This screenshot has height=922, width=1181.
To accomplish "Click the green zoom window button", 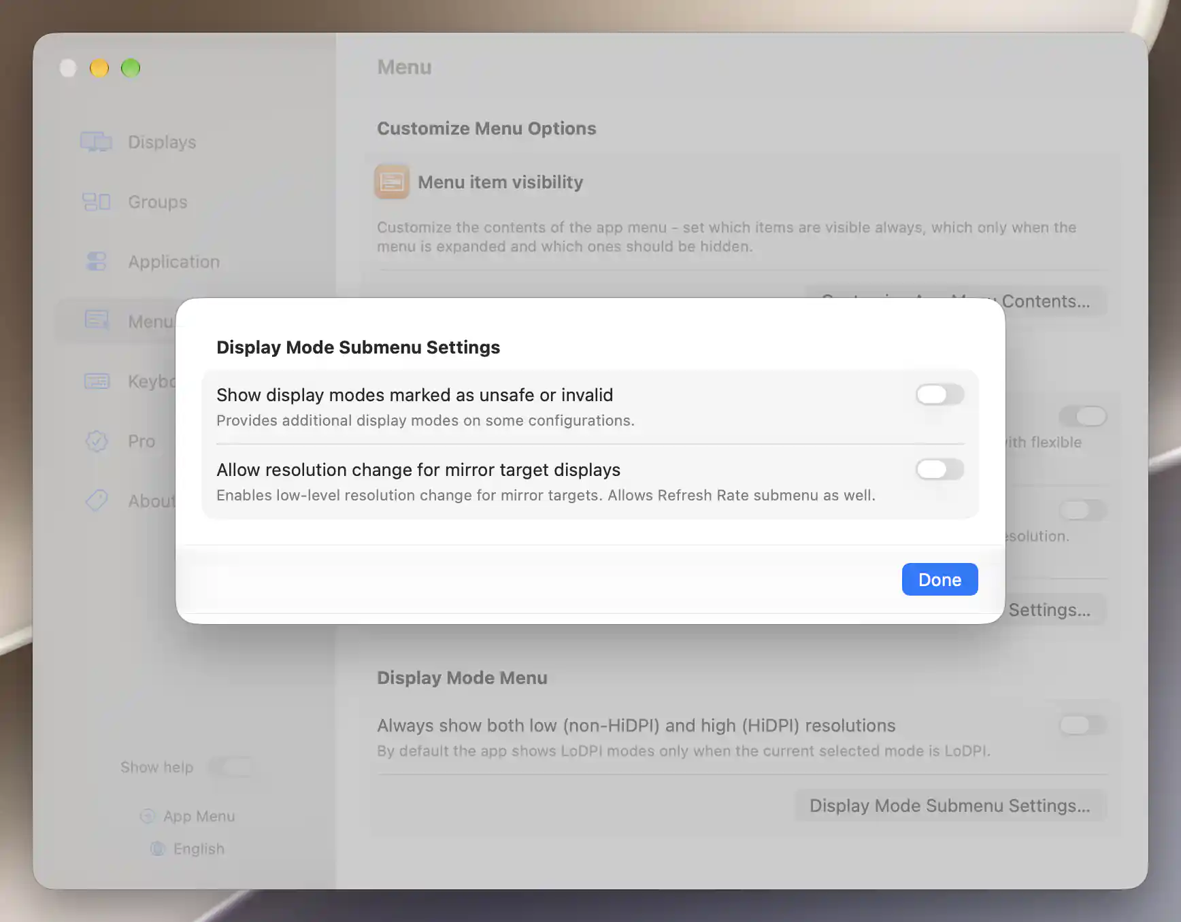I will 131,68.
